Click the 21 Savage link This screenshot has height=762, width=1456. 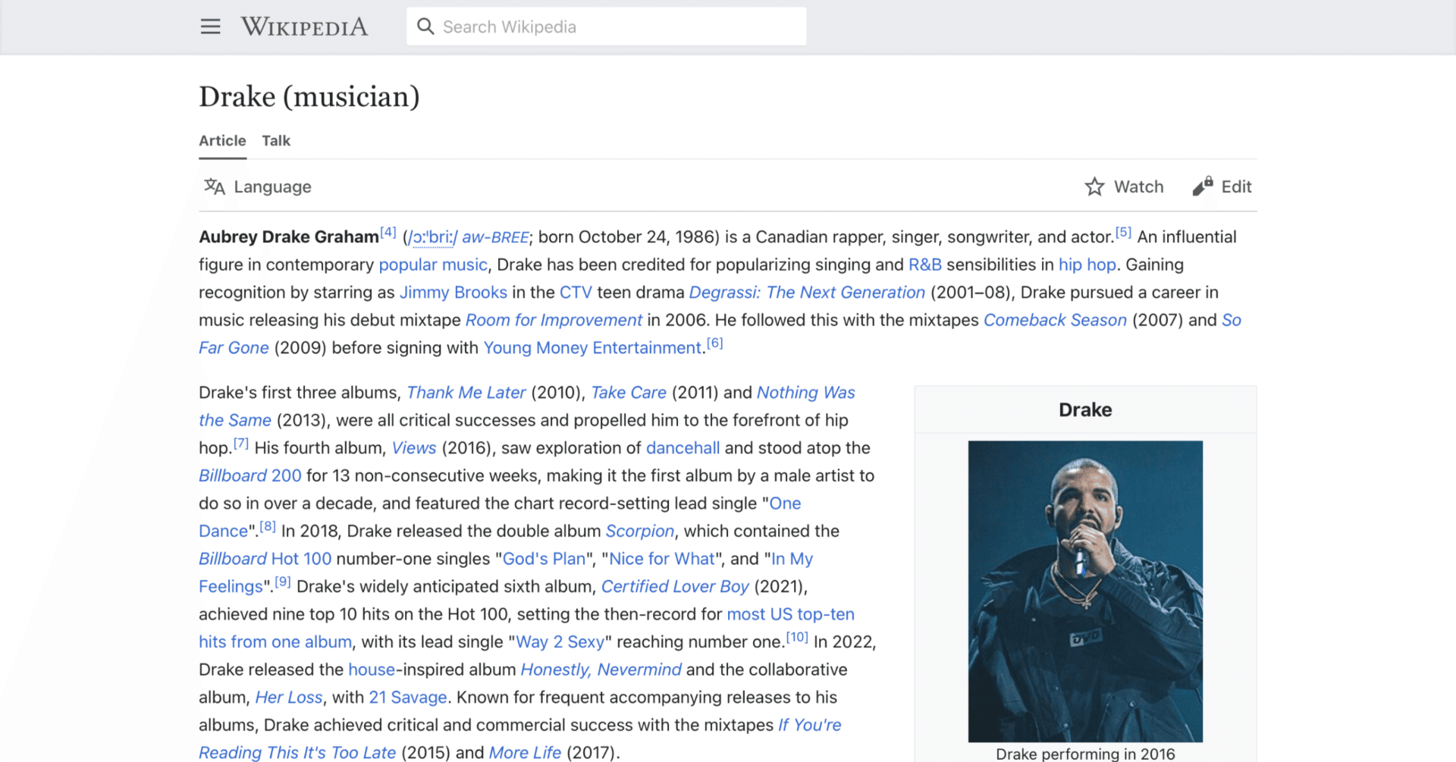[x=407, y=697]
